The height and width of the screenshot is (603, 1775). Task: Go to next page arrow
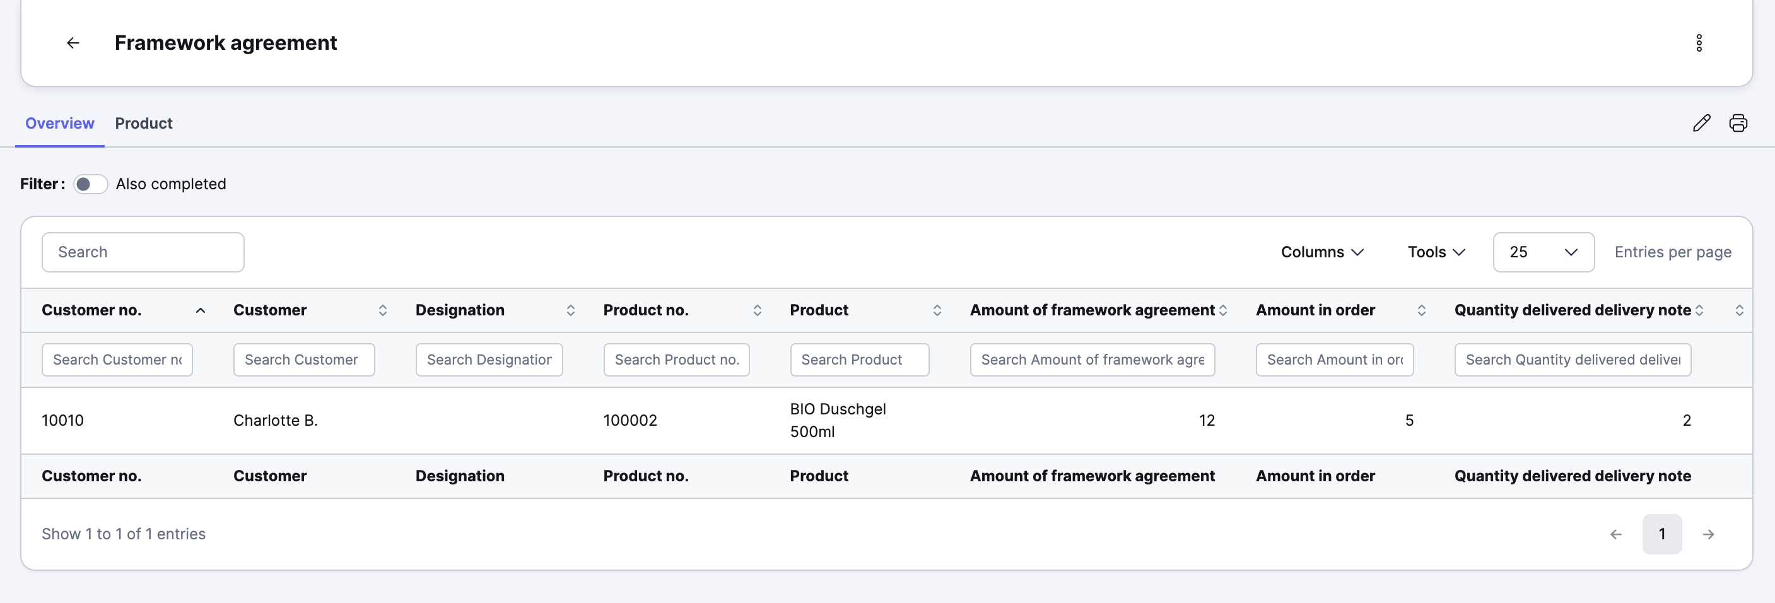pos(1708,534)
